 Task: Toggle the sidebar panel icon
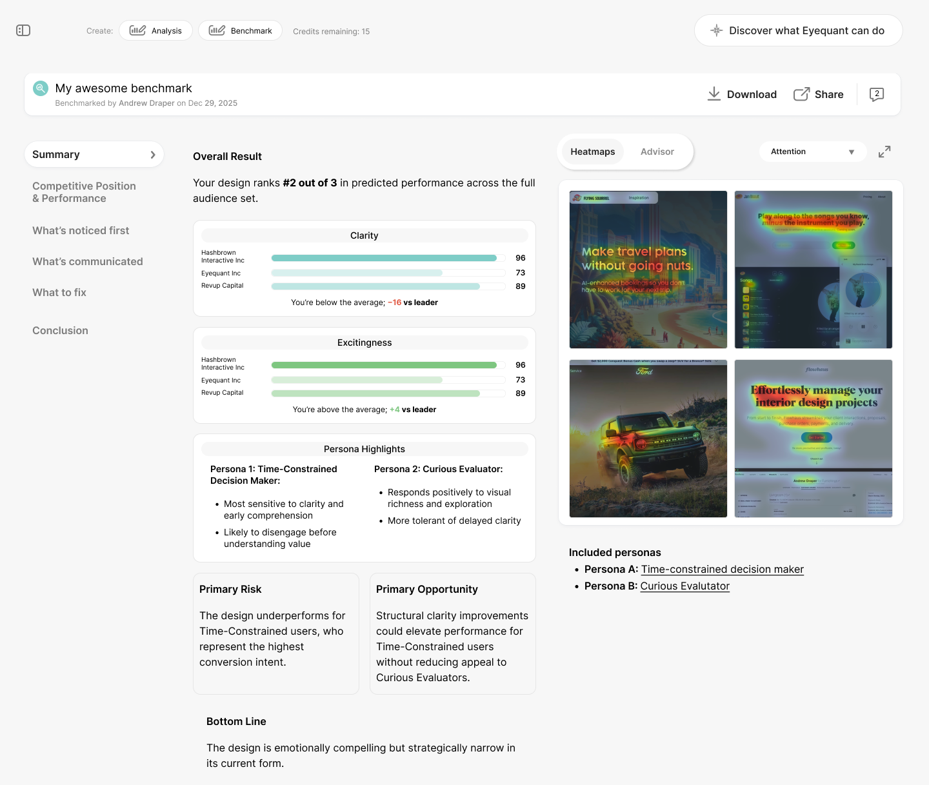pos(23,30)
